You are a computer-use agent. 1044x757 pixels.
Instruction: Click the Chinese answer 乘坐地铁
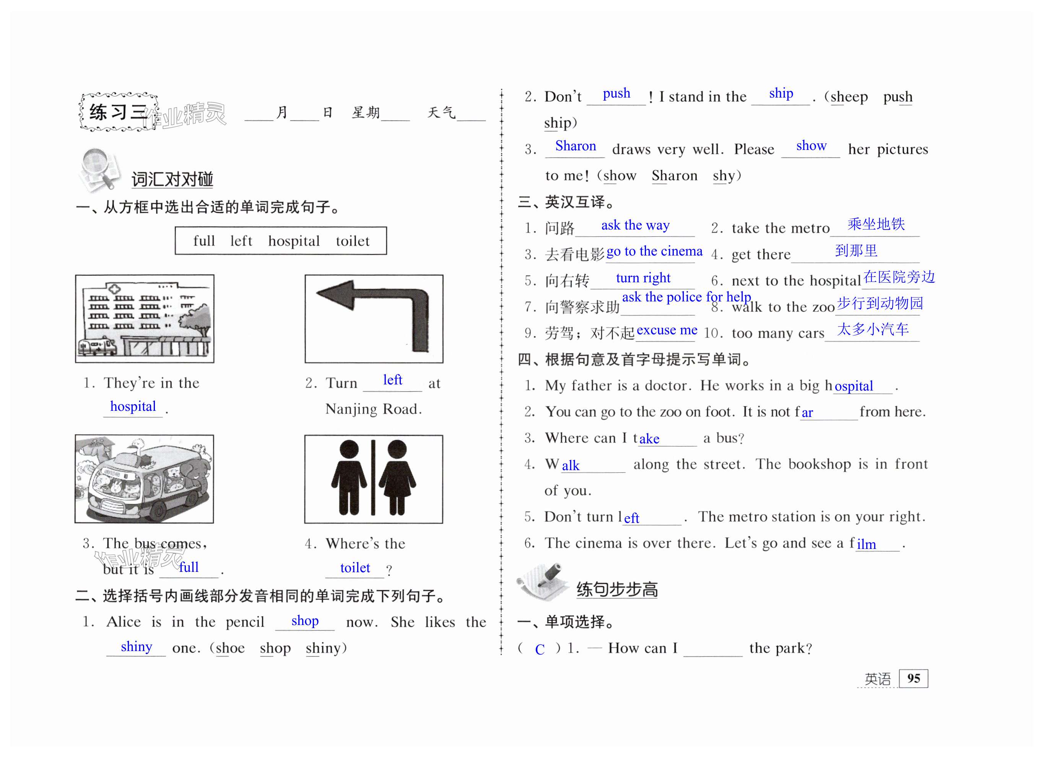tap(876, 224)
